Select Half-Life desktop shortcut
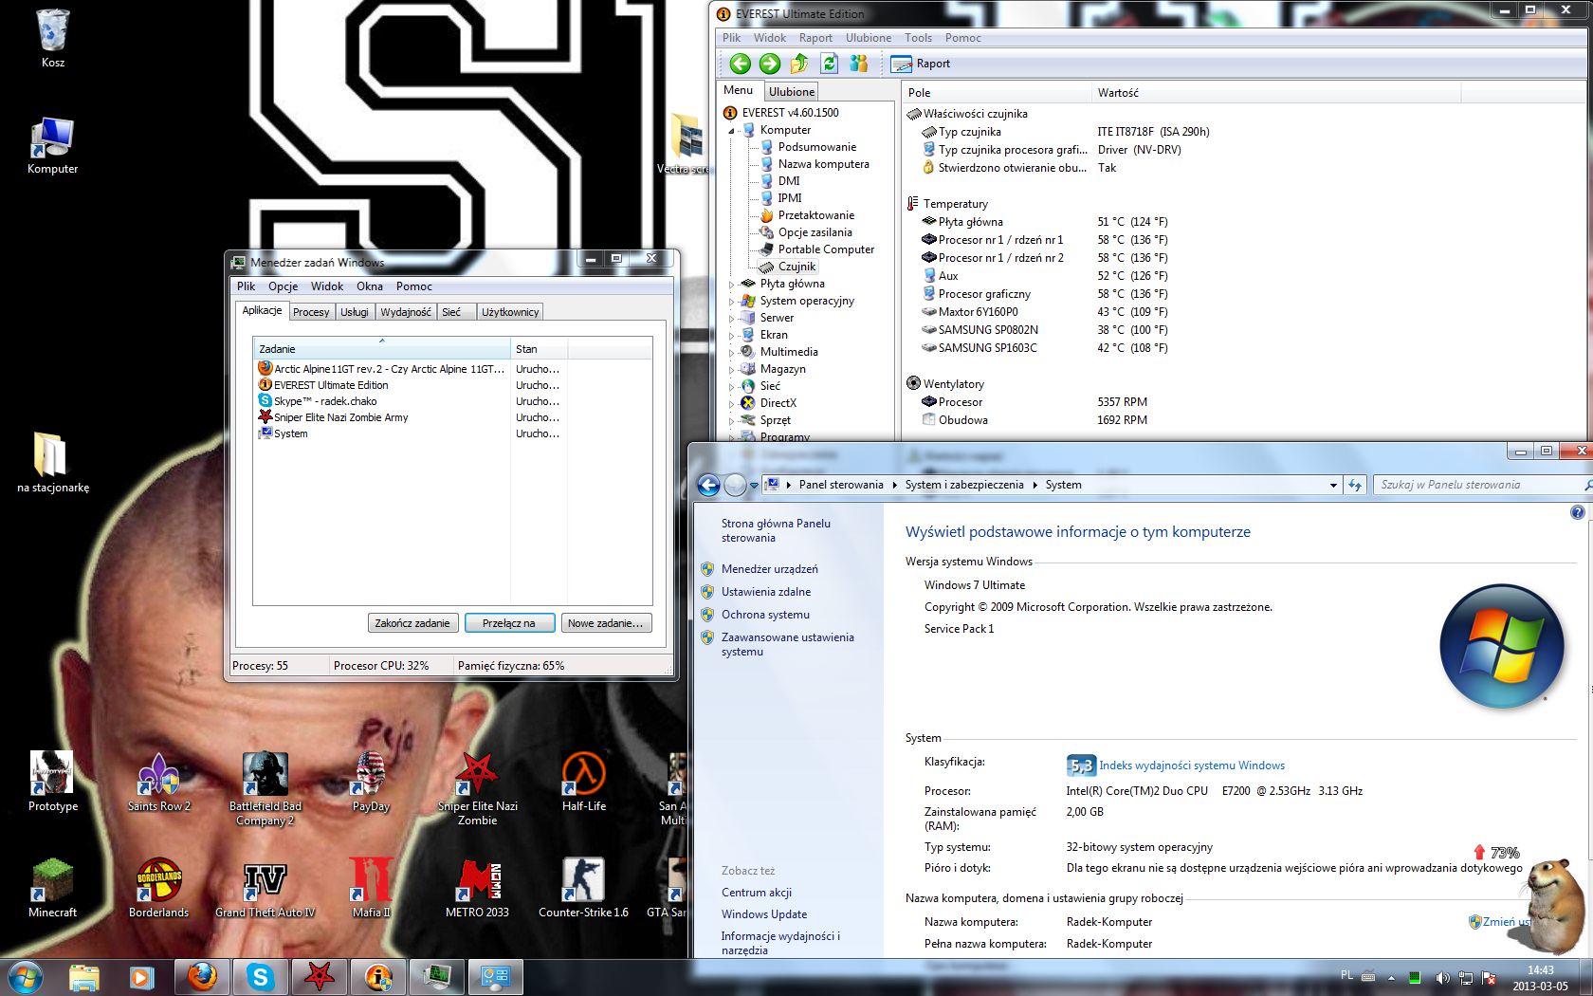Image resolution: width=1593 pixels, height=996 pixels. coord(584,782)
